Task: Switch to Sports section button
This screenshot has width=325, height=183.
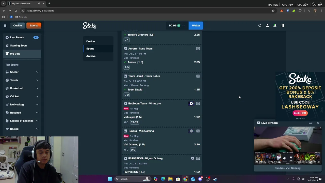Action: click(x=34, y=25)
